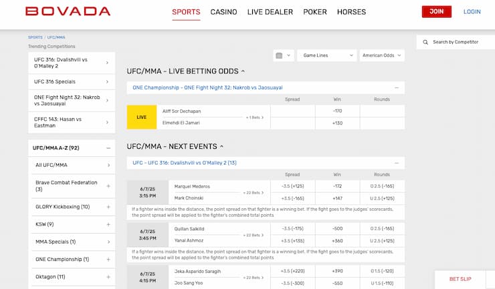Click Quillan Salkilld fighter name
The image size is (495, 289).
(189, 229)
